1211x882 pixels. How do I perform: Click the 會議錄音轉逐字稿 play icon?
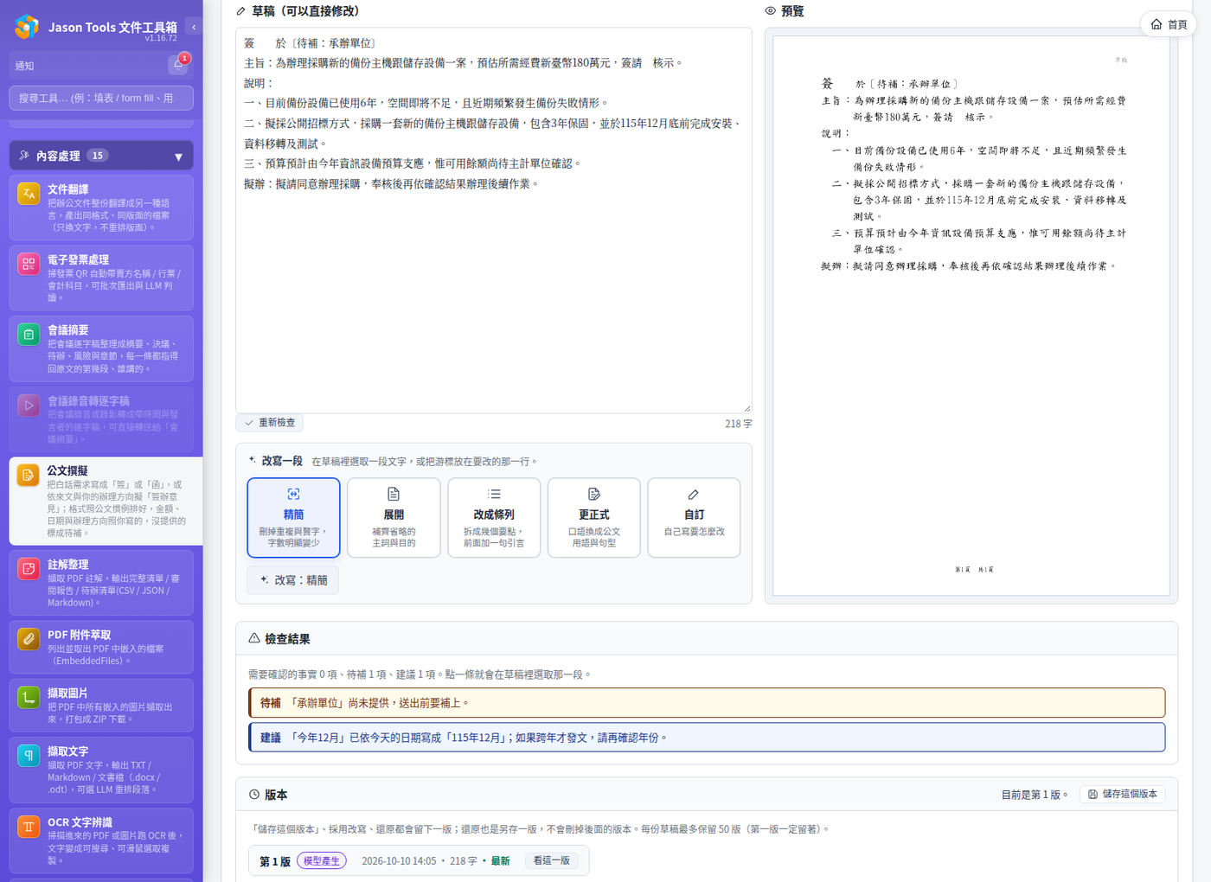point(29,406)
